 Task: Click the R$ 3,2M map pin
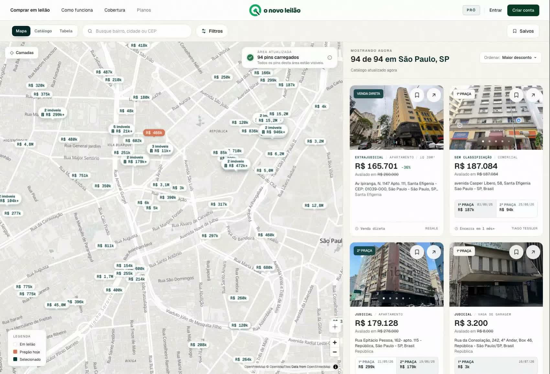coord(315,141)
